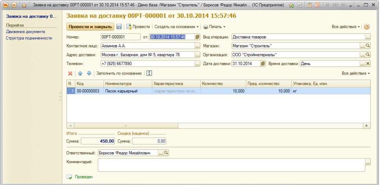Image resolution: width=383 pixels, height=185 pixels.
Task: Open the Вид операции selection list button
Action: point(368,37)
